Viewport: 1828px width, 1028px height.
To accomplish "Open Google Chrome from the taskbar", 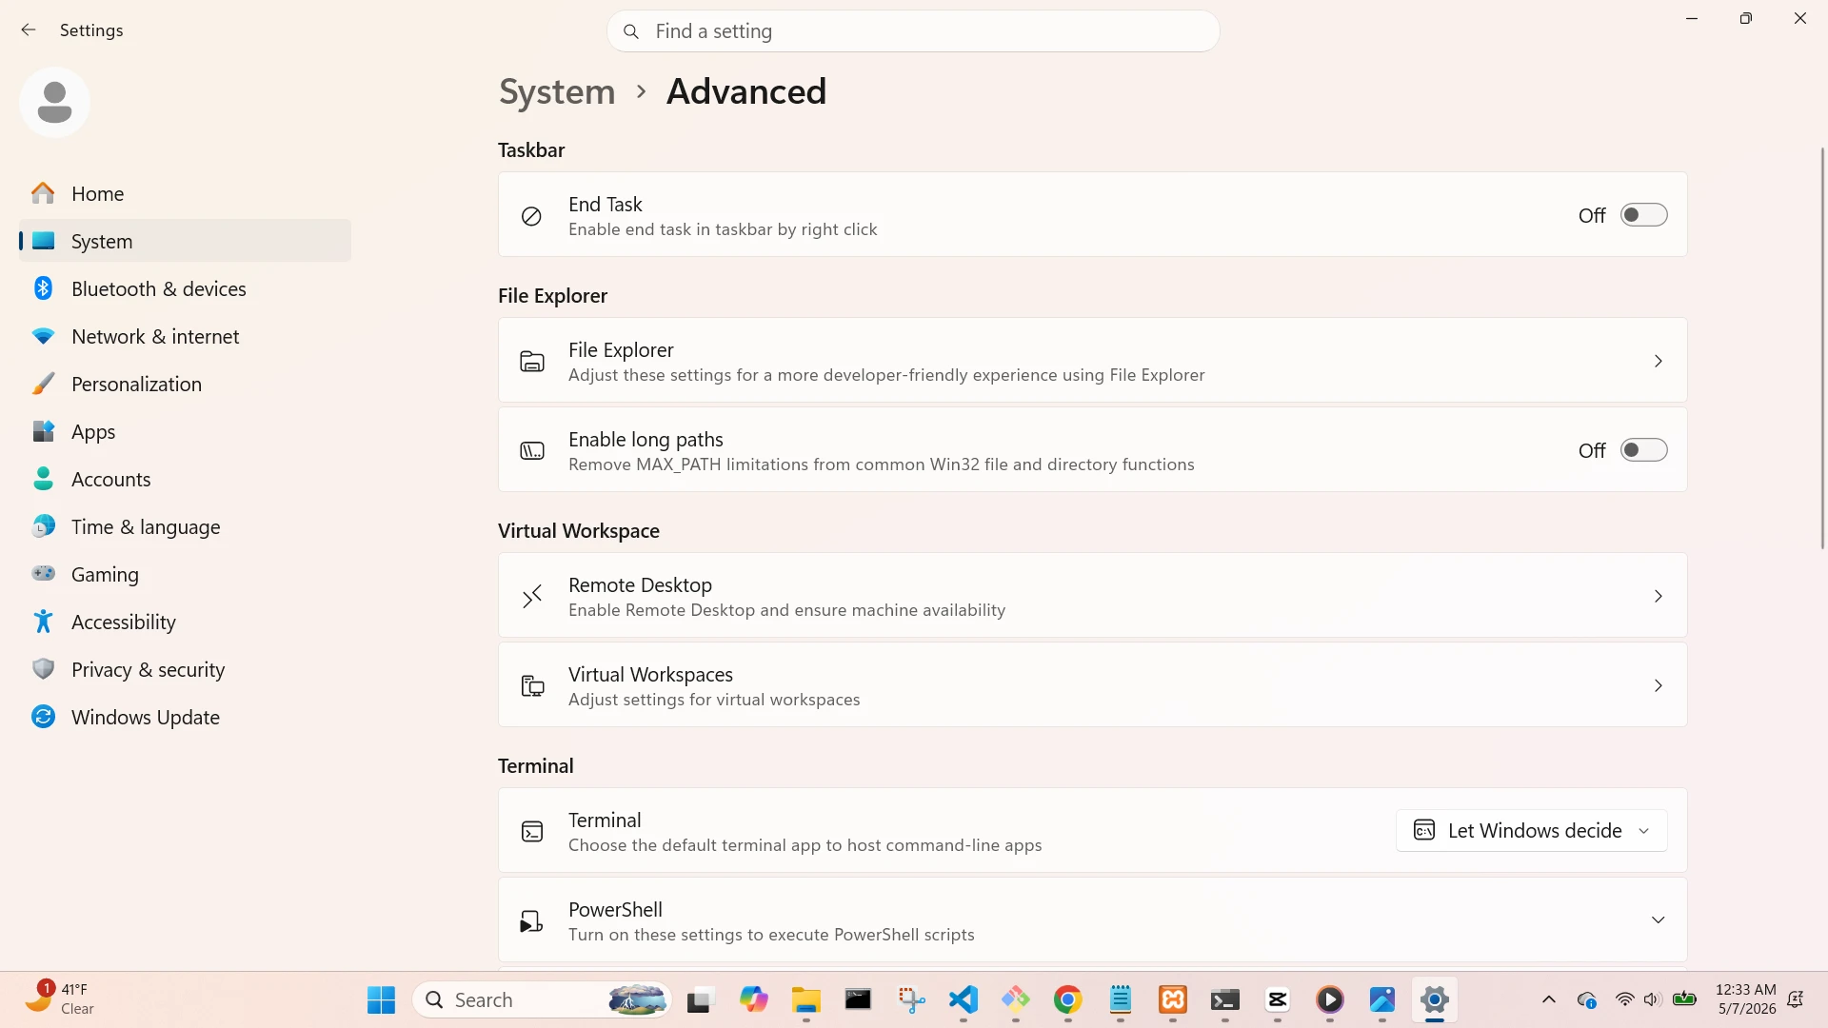I will pyautogui.click(x=1067, y=999).
